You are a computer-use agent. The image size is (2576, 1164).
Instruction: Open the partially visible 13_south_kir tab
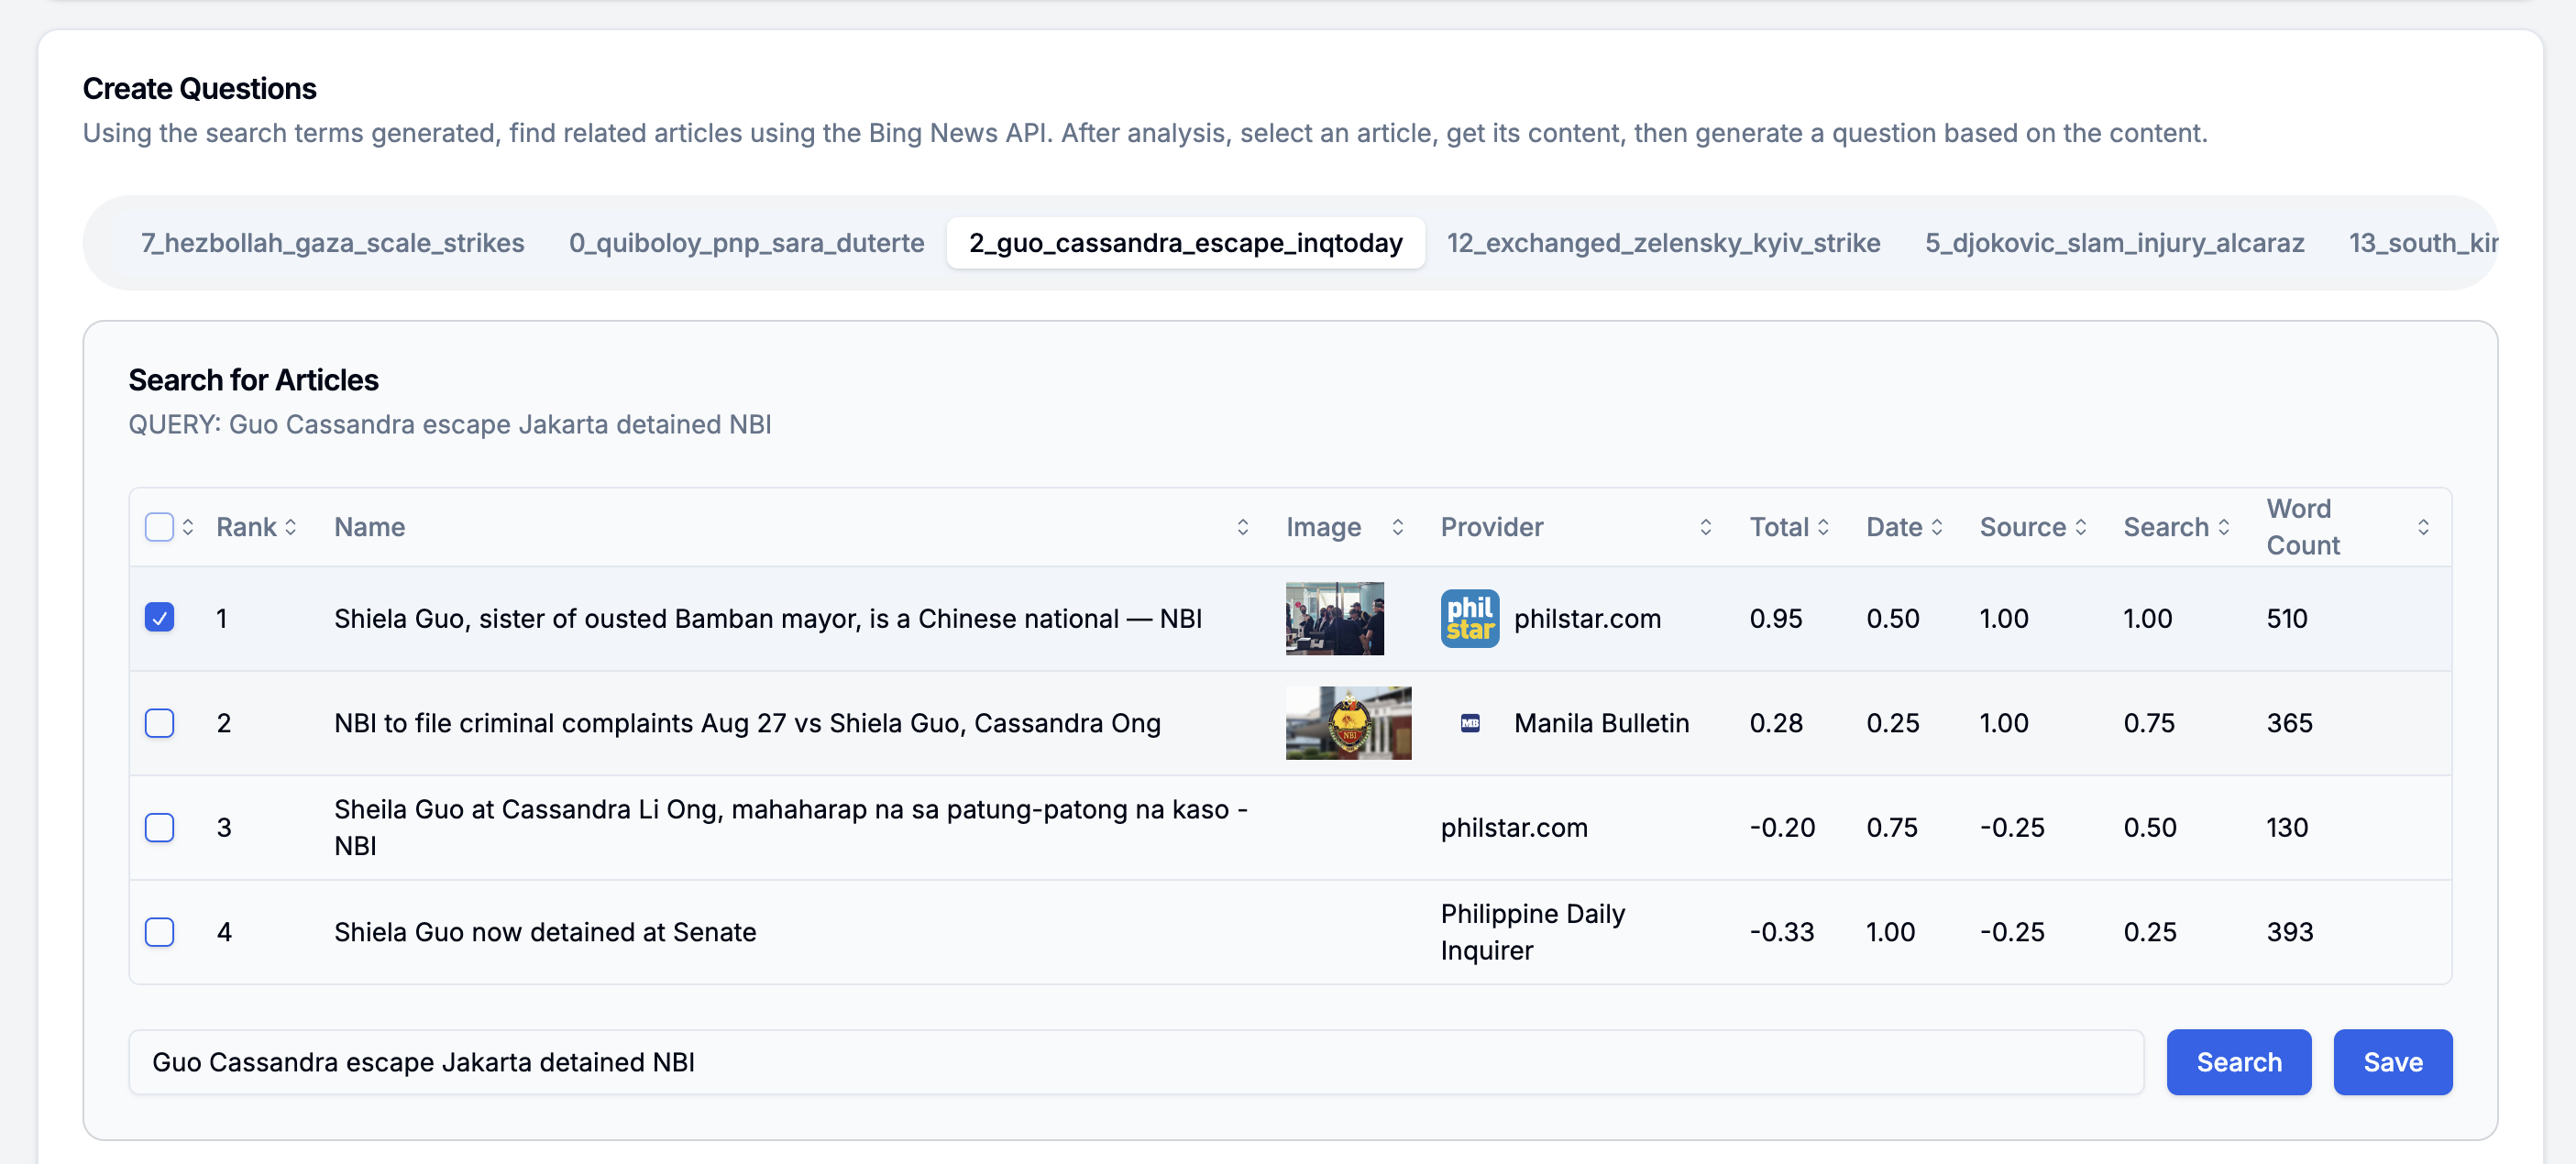pyautogui.click(x=2421, y=243)
